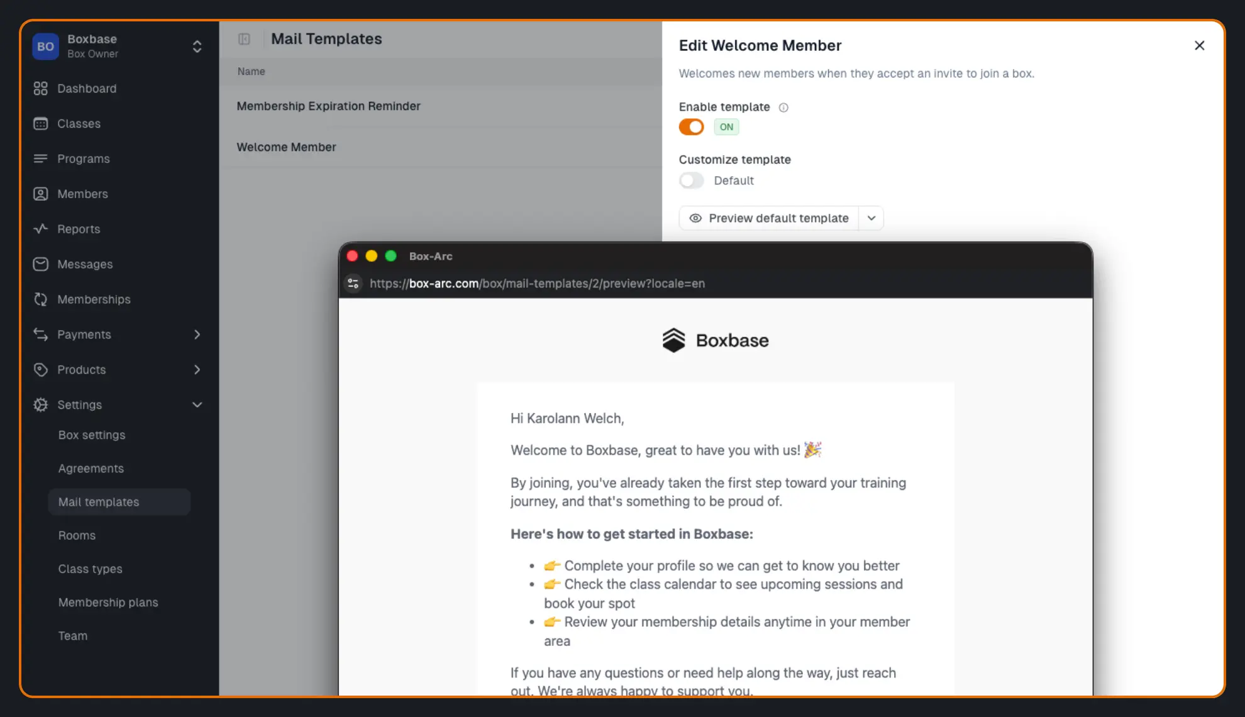The image size is (1245, 717).
Task: Open Memberships via the sync-arrows icon
Action: [x=41, y=299]
